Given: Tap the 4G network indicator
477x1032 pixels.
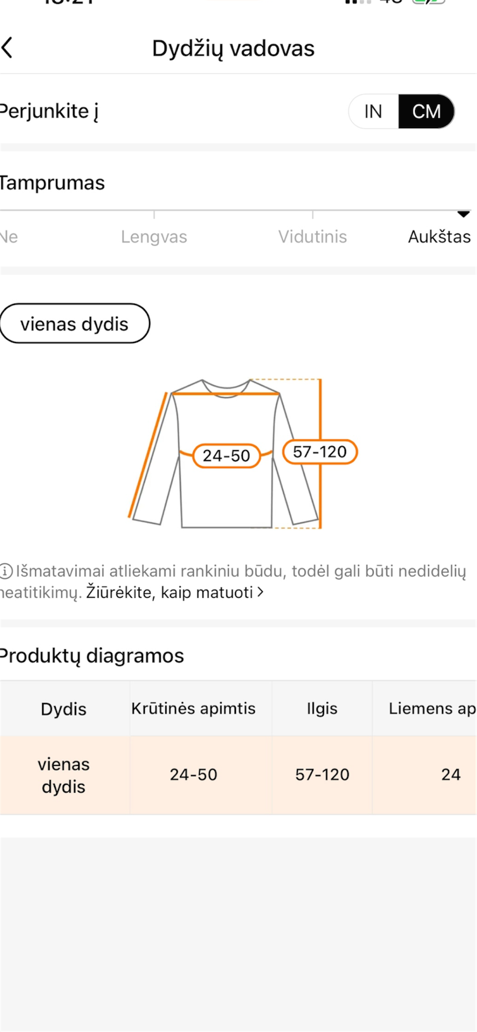Looking at the screenshot, I should tap(389, 4).
